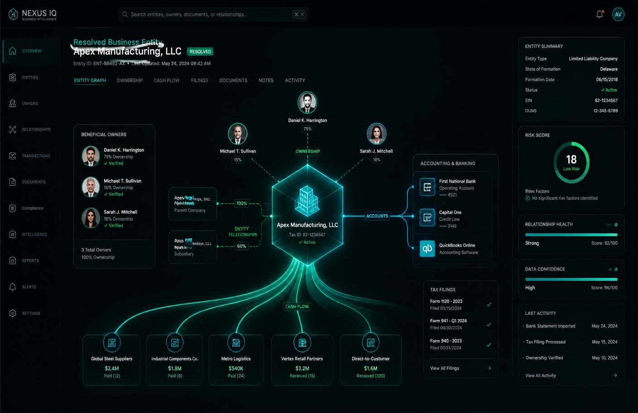
Task: Click the Nexus IQ logo
Action: pos(33,14)
